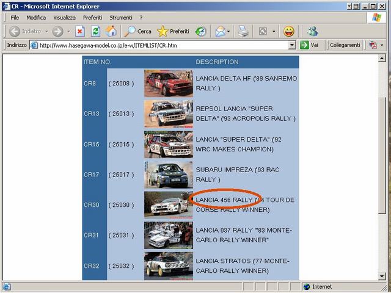Click the Internet zone globe icon
Screen dimensions: 391x293
[x=307, y=287]
